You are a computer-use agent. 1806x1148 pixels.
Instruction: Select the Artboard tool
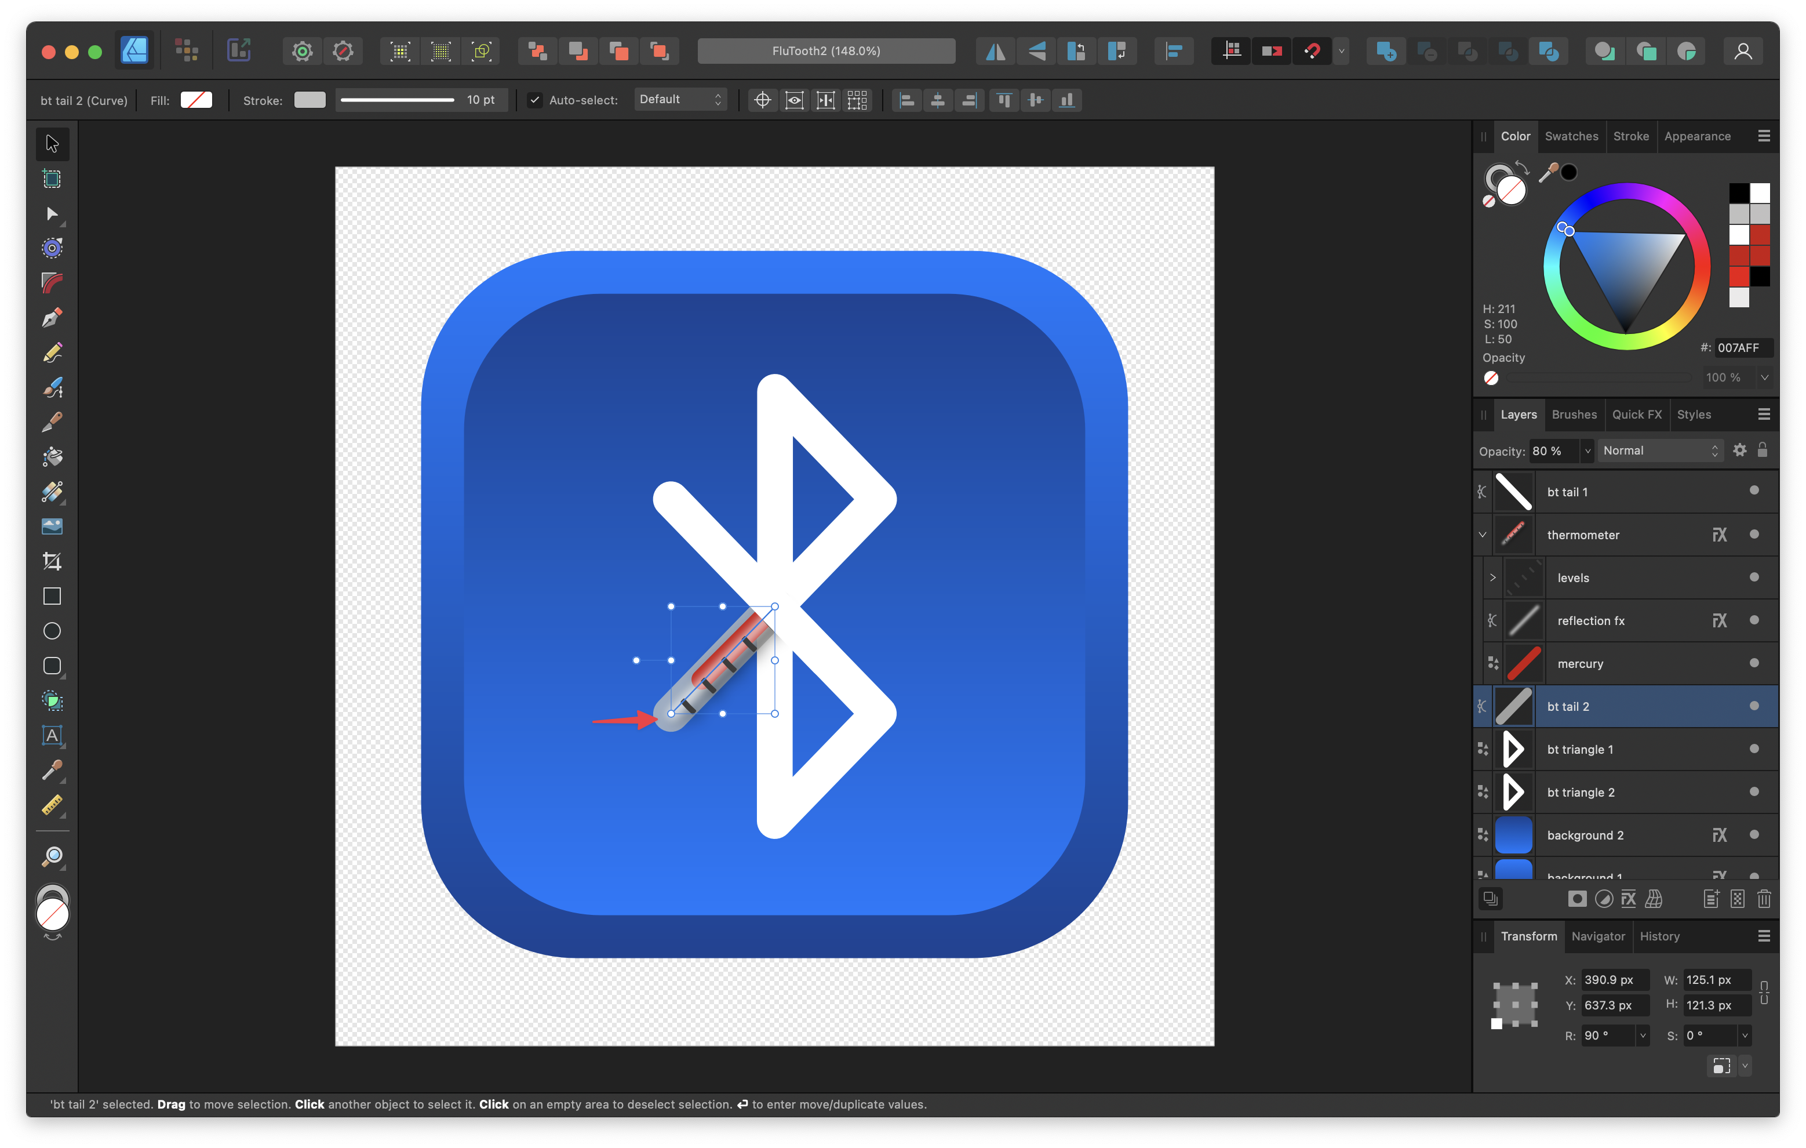(x=52, y=179)
